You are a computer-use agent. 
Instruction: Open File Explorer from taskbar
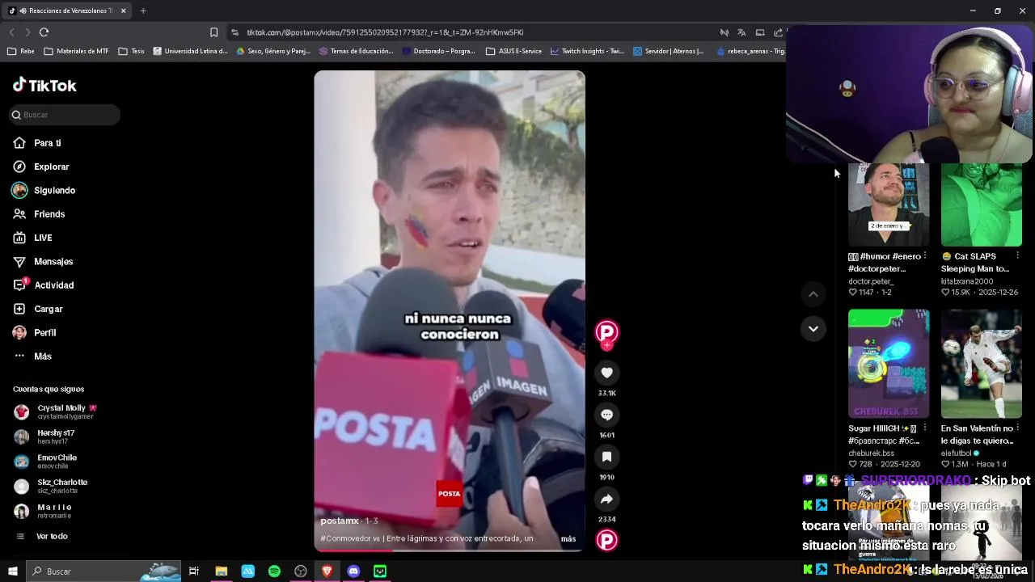click(221, 571)
